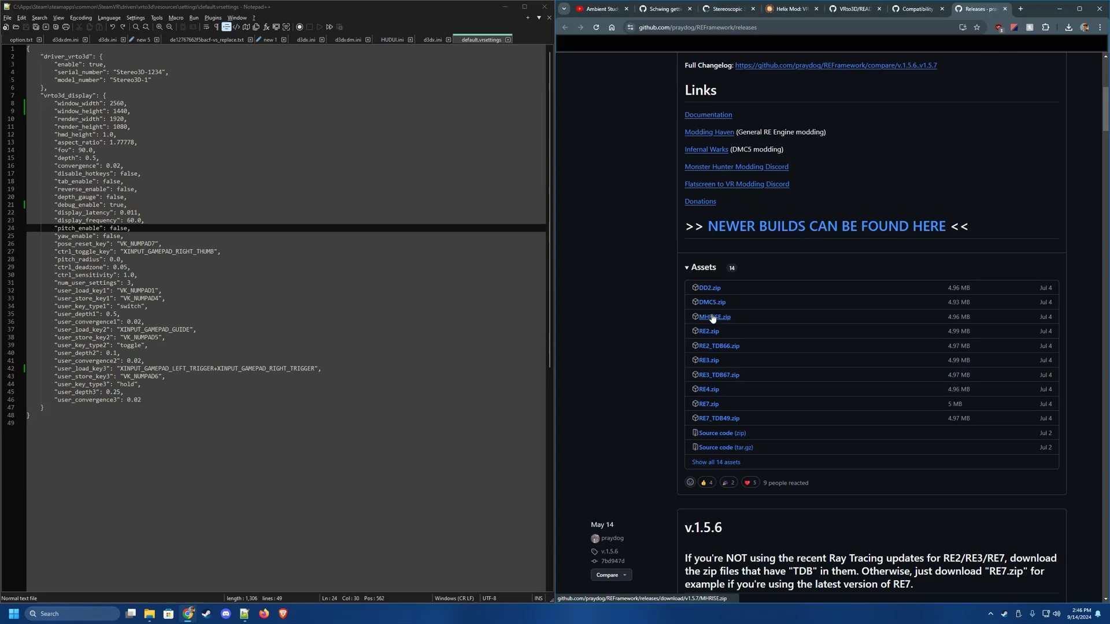The image size is (1110, 624).
Task: Open the Function List fx icon
Action: click(267, 27)
